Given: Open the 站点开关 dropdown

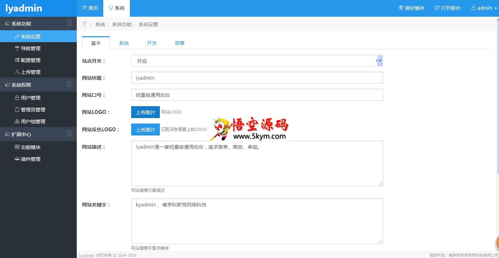Looking at the screenshot, I should (257, 61).
